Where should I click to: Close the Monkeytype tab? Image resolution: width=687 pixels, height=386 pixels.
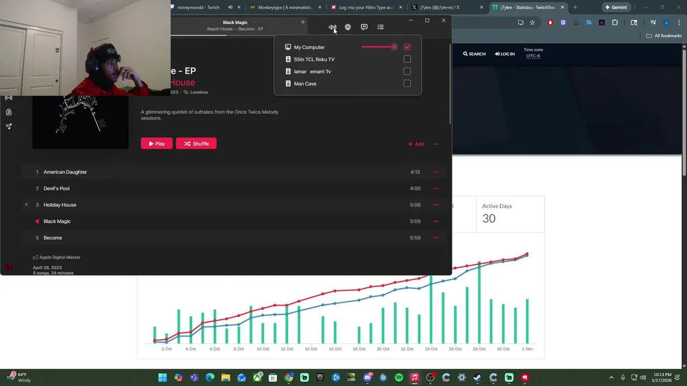320,8
